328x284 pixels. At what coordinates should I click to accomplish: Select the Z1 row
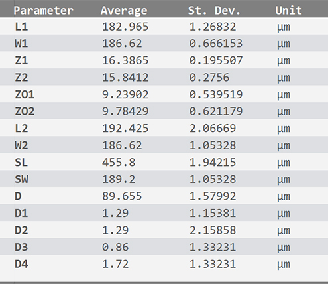tap(164, 60)
